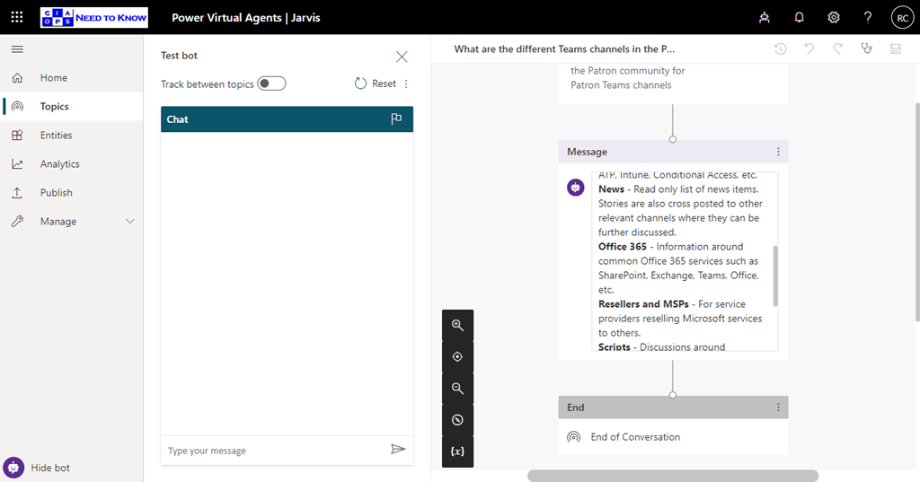
Task: Open the Entities page
Action: point(56,136)
